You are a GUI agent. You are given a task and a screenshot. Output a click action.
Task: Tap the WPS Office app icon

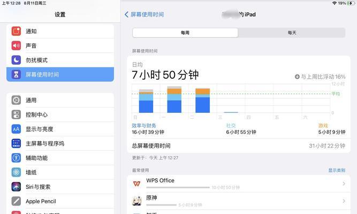(137, 184)
